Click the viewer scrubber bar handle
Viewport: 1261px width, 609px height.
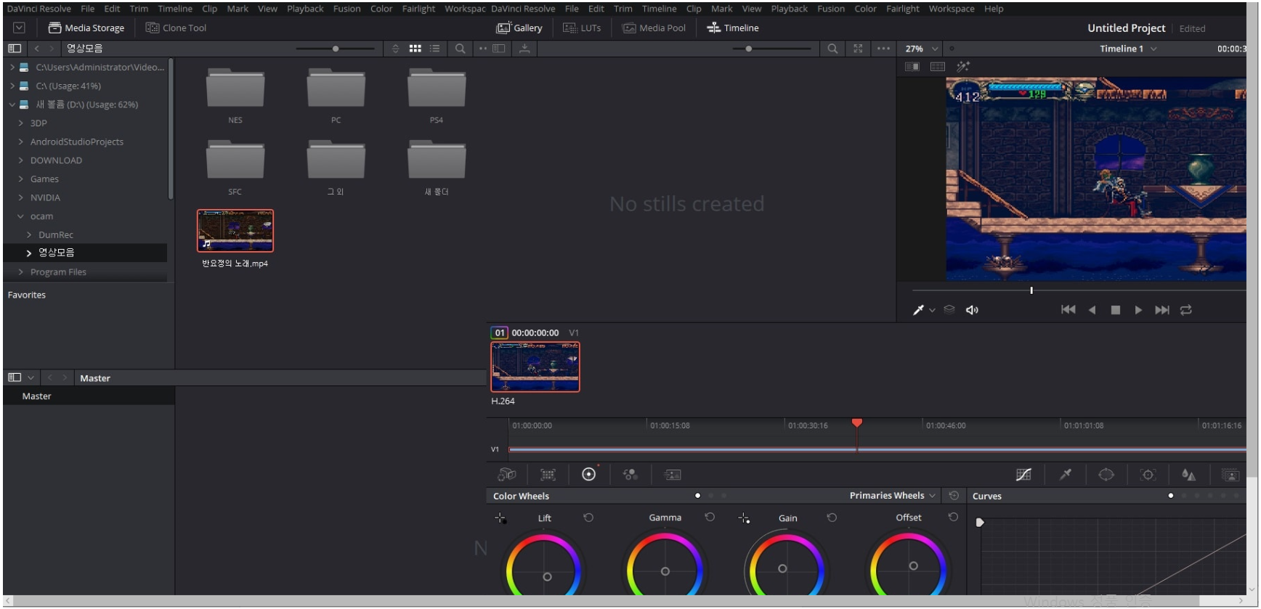click(x=1031, y=290)
